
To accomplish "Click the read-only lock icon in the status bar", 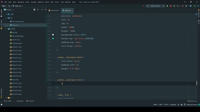I will point(178,105).
